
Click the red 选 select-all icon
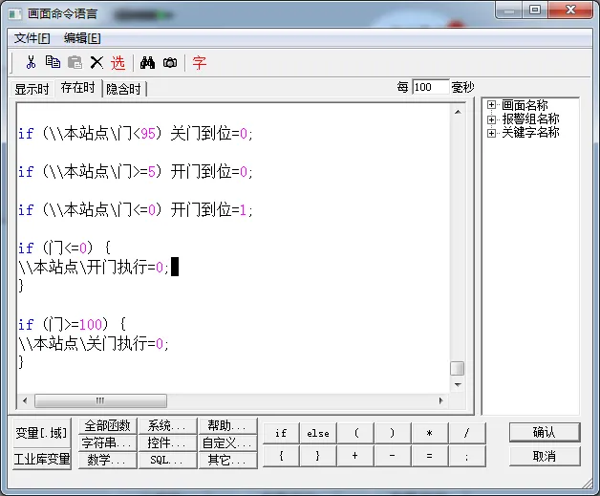[x=118, y=62]
